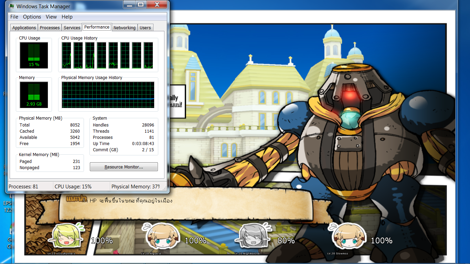470x264 pixels.
Task: Open the Help menu
Action: coord(67,17)
